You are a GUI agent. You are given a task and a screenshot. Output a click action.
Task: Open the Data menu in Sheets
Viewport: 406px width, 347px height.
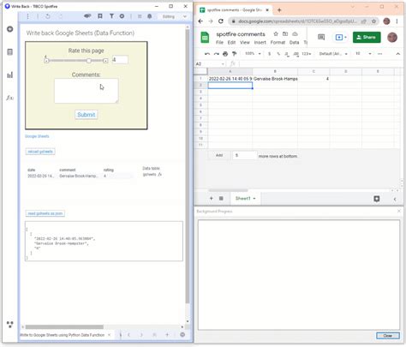294,43
